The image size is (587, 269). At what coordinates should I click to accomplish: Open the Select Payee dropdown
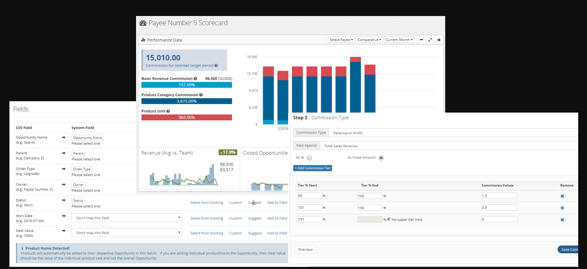[x=341, y=40]
